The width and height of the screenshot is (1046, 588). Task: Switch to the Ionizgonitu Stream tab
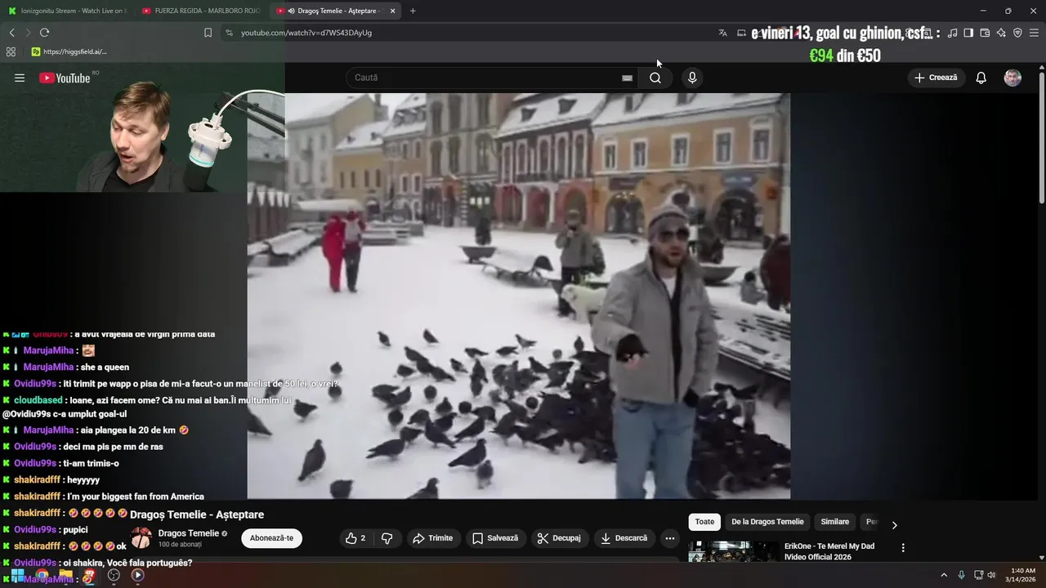[x=67, y=11]
